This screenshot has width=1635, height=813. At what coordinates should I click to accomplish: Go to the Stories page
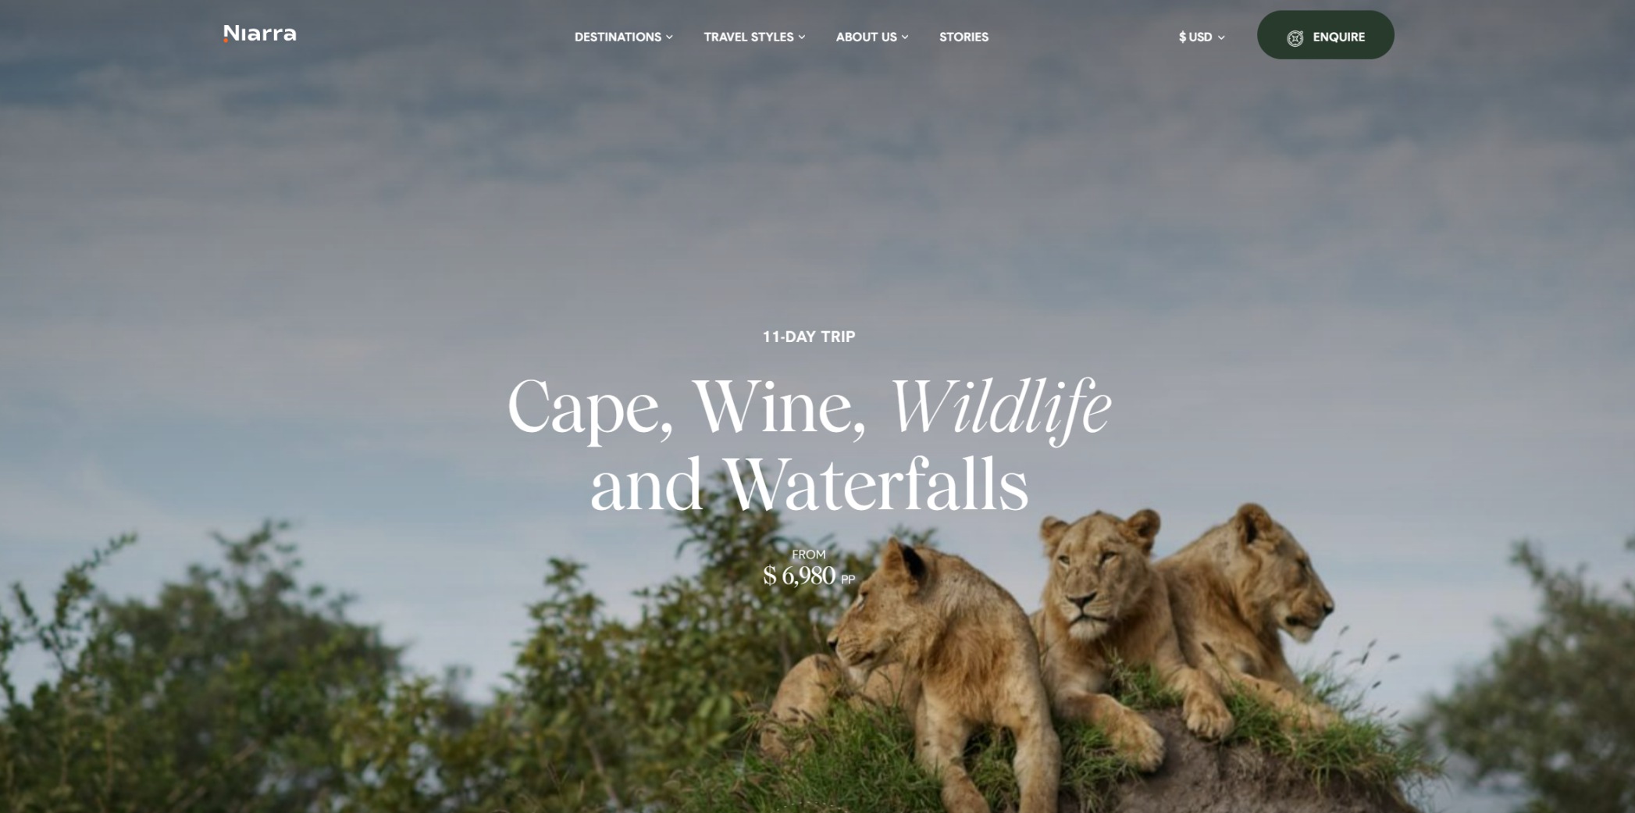point(964,37)
